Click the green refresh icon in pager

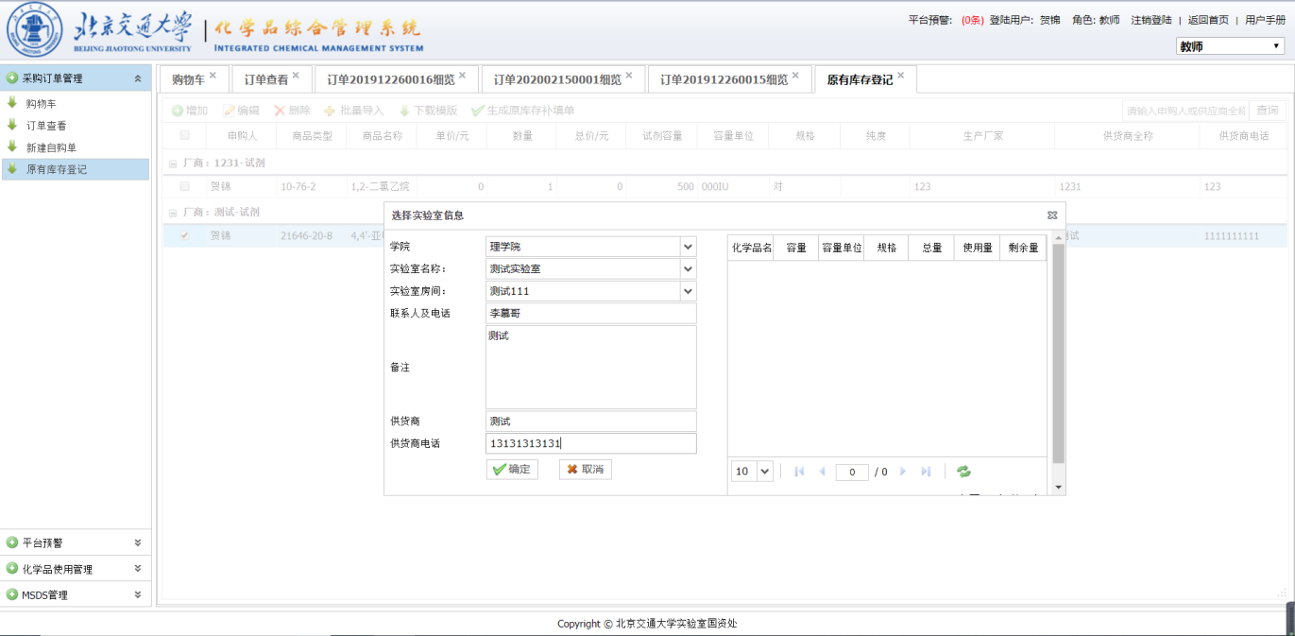[963, 472]
